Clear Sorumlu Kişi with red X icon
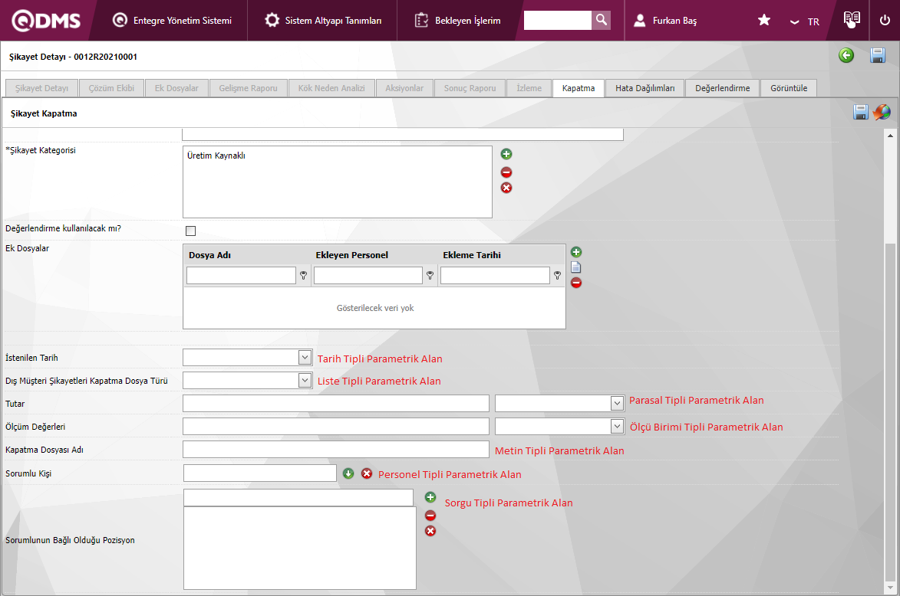 point(367,473)
